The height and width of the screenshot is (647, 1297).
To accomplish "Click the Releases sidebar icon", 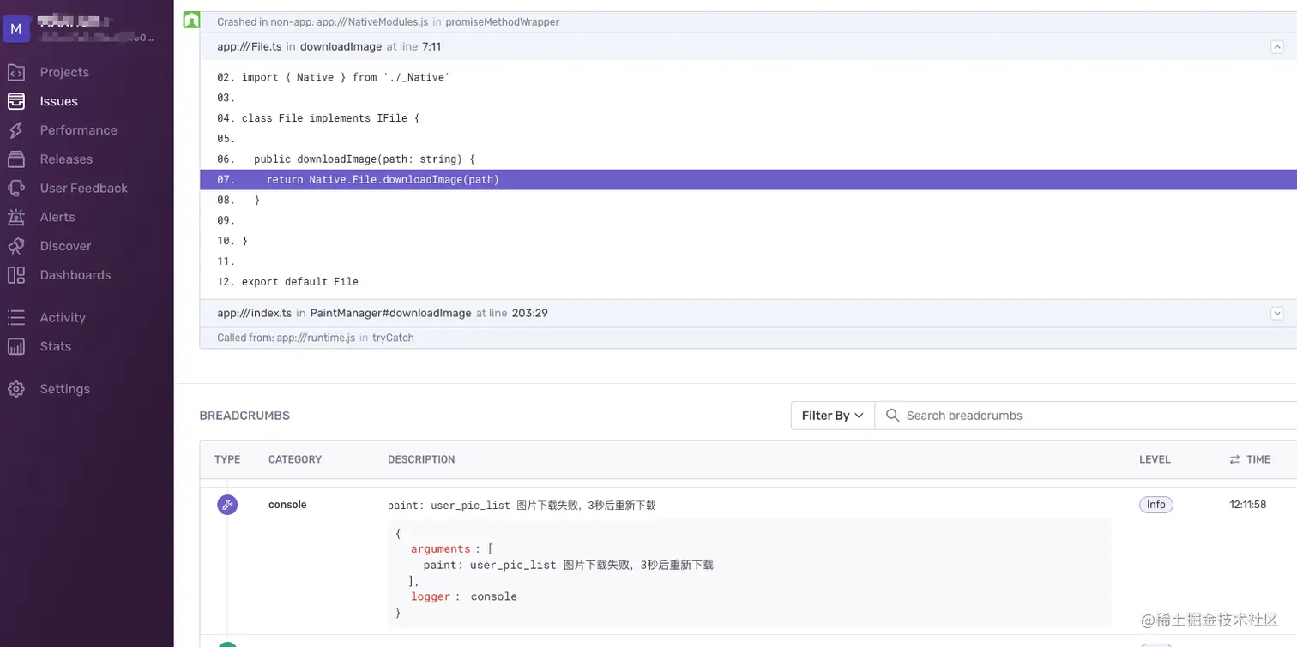I will (x=16, y=159).
